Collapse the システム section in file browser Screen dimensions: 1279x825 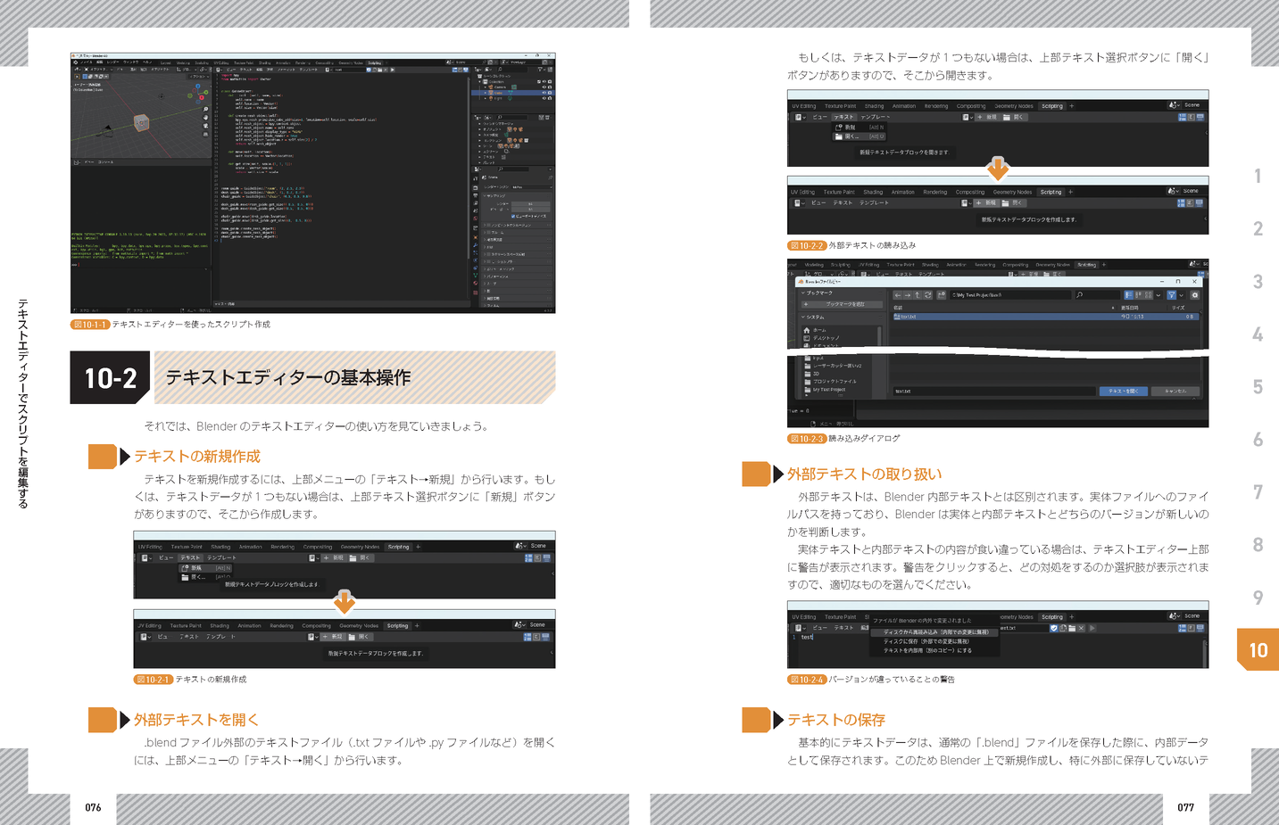[x=802, y=317]
